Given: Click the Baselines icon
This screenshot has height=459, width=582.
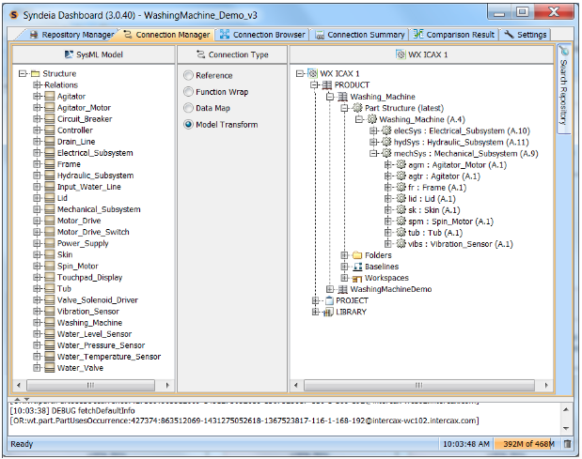Looking at the screenshot, I should pos(357,267).
